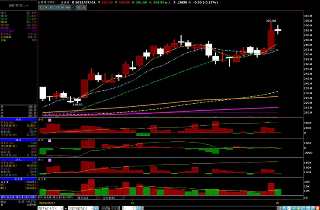Click the stock name 金像電(2368) title
This screenshot has height=210, width=320.
pos(46,3)
